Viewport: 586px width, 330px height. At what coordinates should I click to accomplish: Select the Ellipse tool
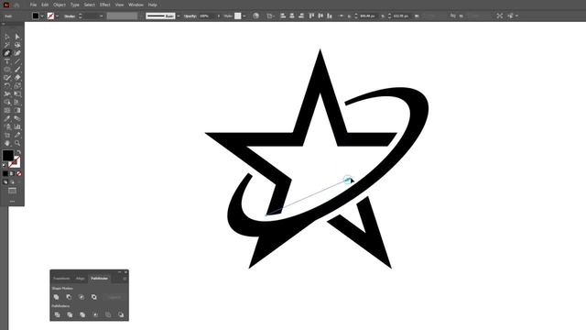[x=7, y=70]
